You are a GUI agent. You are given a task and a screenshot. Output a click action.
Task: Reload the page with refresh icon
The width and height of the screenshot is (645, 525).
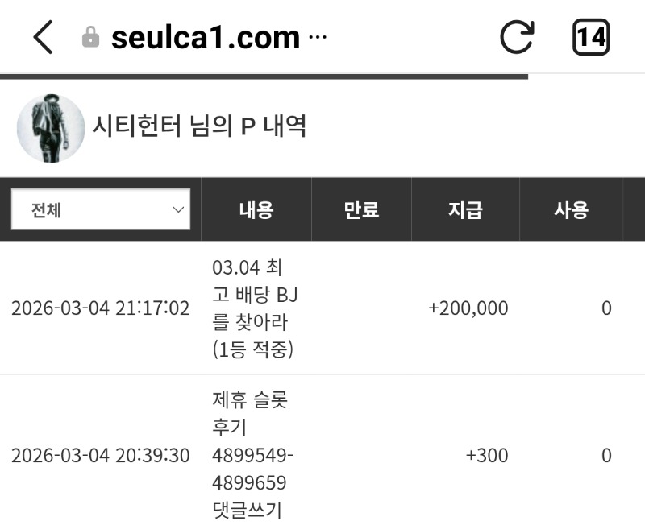[x=517, y=37]
